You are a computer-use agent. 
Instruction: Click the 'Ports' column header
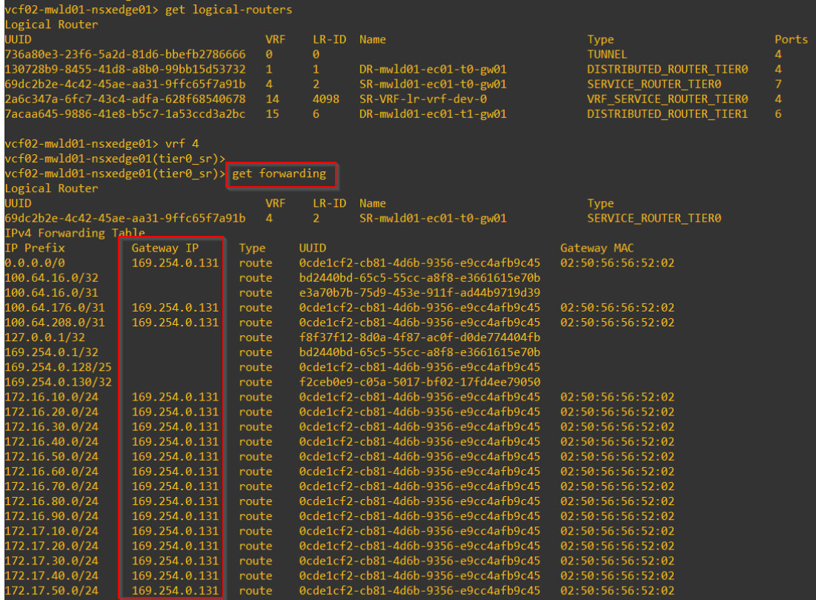pyautogui.click(x=791, y=39)
